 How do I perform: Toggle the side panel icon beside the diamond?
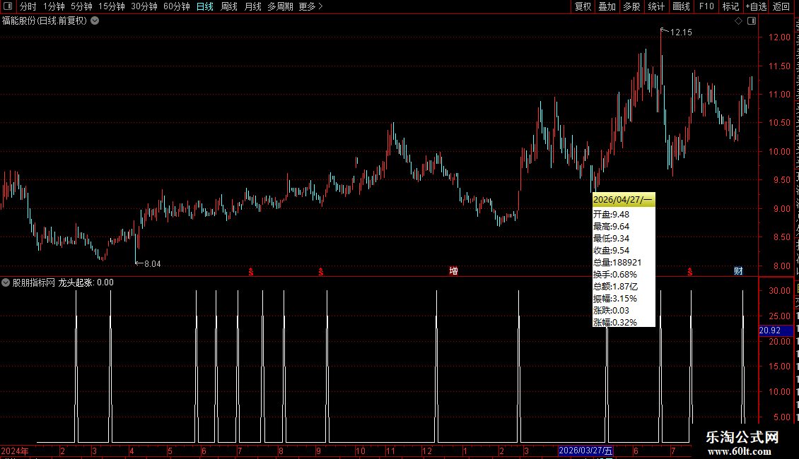pyautogui.click(x=752, y=21)
